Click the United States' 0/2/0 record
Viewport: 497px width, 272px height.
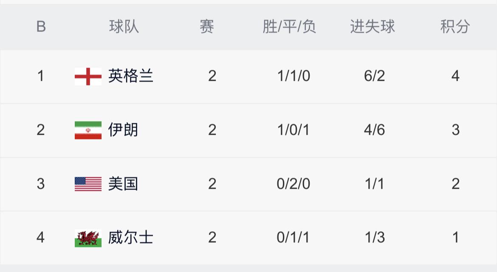[x=293, y=184]
